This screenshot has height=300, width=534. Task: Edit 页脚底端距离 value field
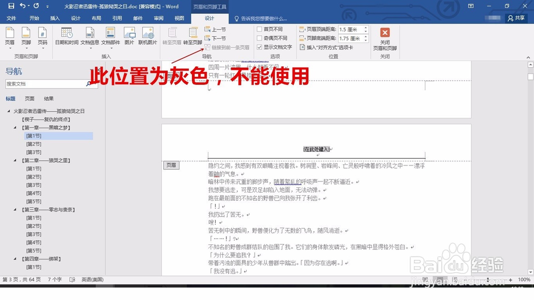click(x=350, y=38)
